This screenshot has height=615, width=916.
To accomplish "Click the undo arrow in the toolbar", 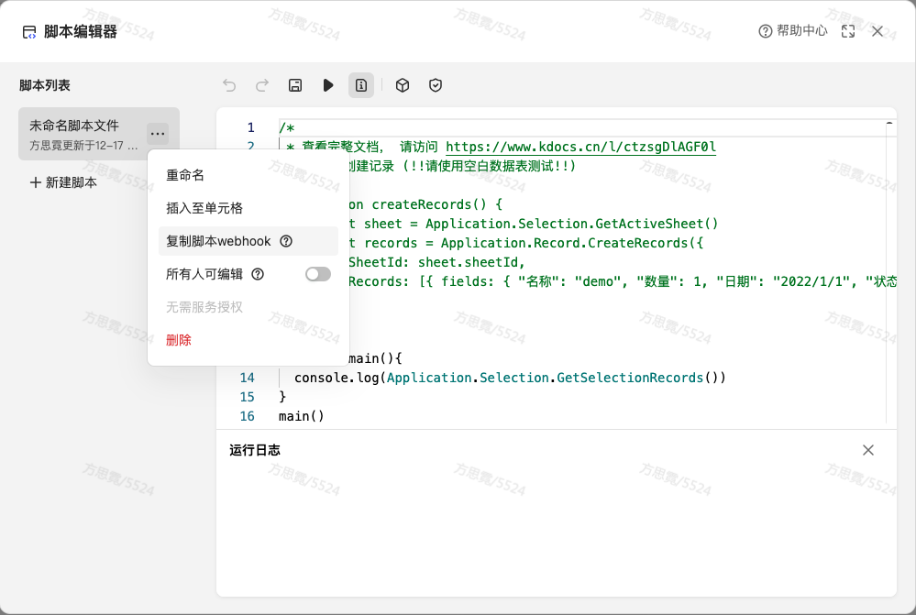I will [x=229, y=85].
